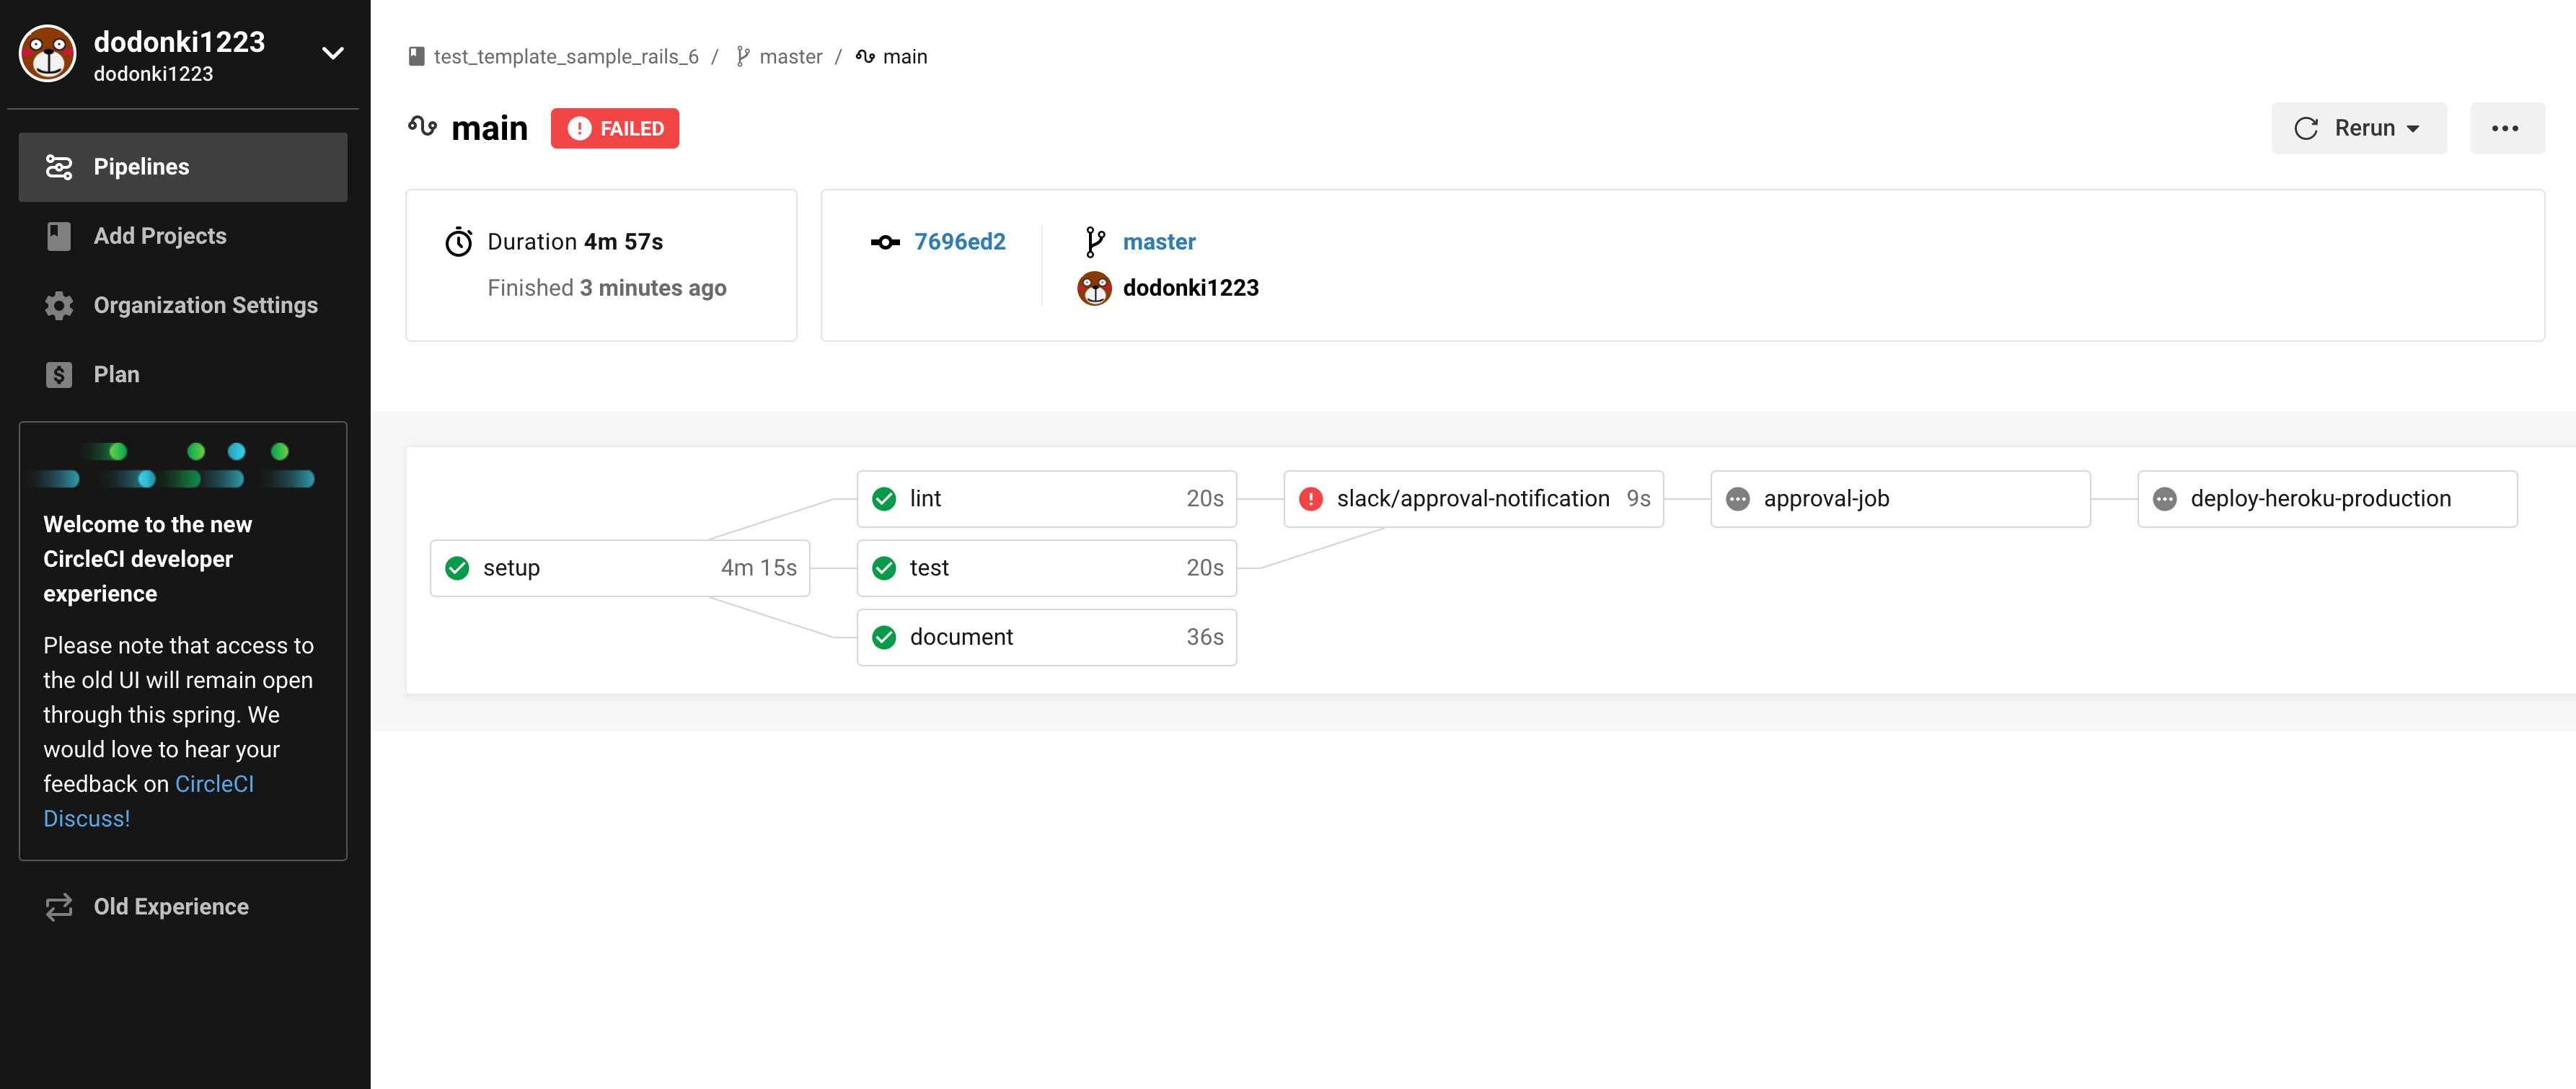
Task: Click the Organization Settings gear icon
Action: click(x=59, y=305)
